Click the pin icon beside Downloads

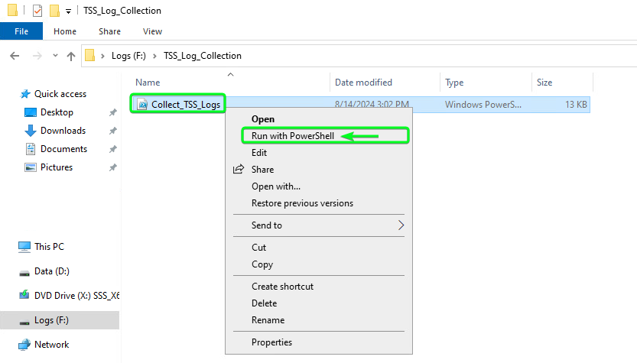(x=113, y=131)
